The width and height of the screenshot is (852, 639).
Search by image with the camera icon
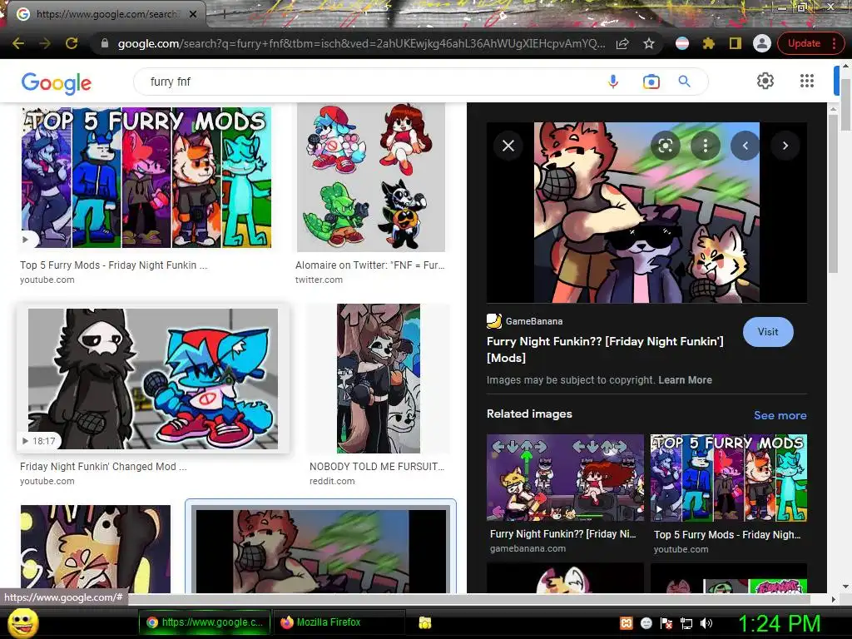pyautogui.click(x=651, y=82)
